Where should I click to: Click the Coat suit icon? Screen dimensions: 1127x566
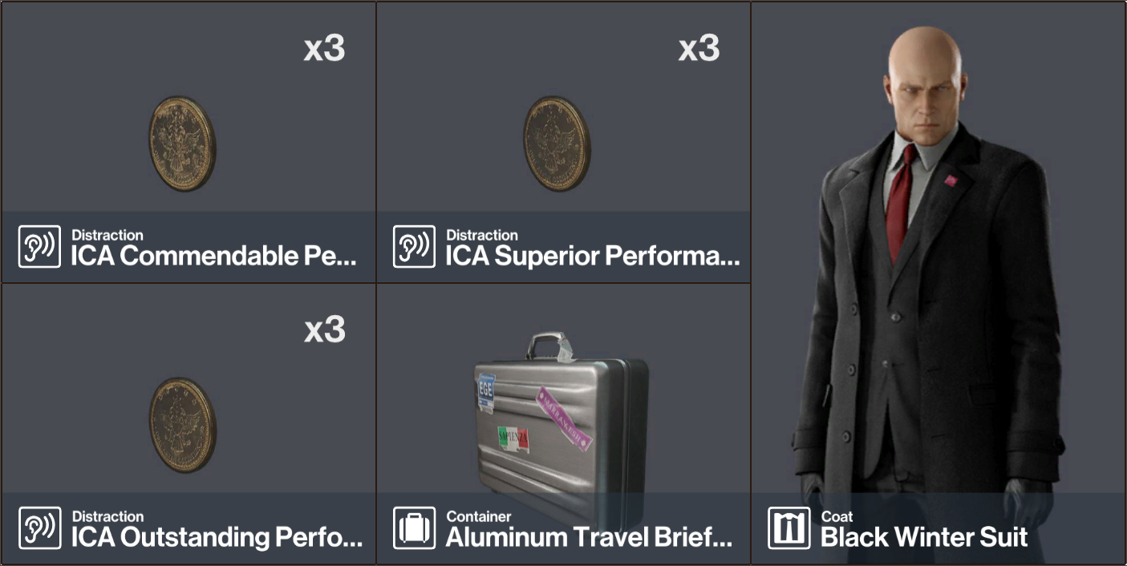tap(788, 528)
